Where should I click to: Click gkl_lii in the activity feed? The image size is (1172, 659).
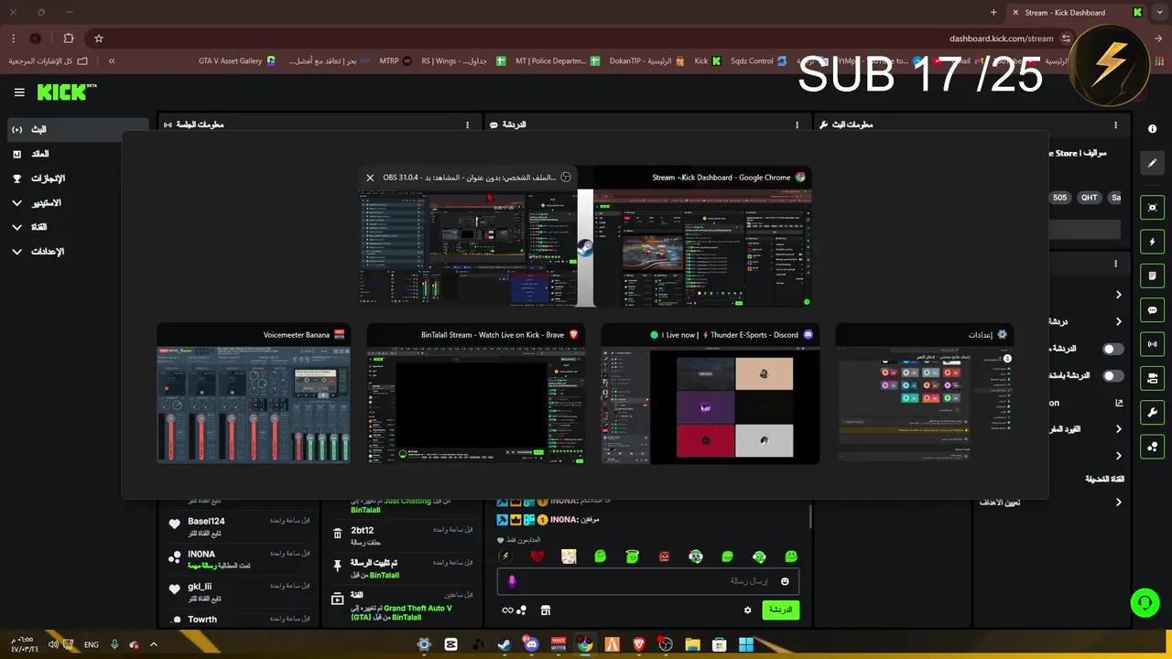200,587
